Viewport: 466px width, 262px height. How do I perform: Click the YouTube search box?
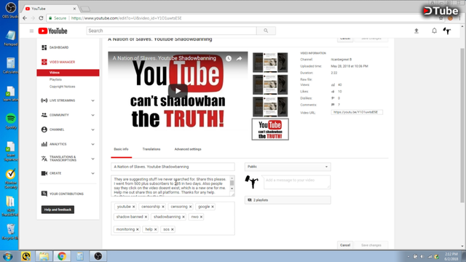coord(172,31)
